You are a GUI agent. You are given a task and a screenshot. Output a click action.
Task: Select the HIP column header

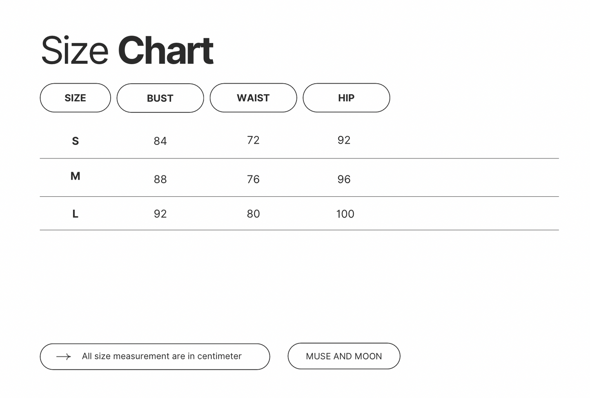click(346, 98)
